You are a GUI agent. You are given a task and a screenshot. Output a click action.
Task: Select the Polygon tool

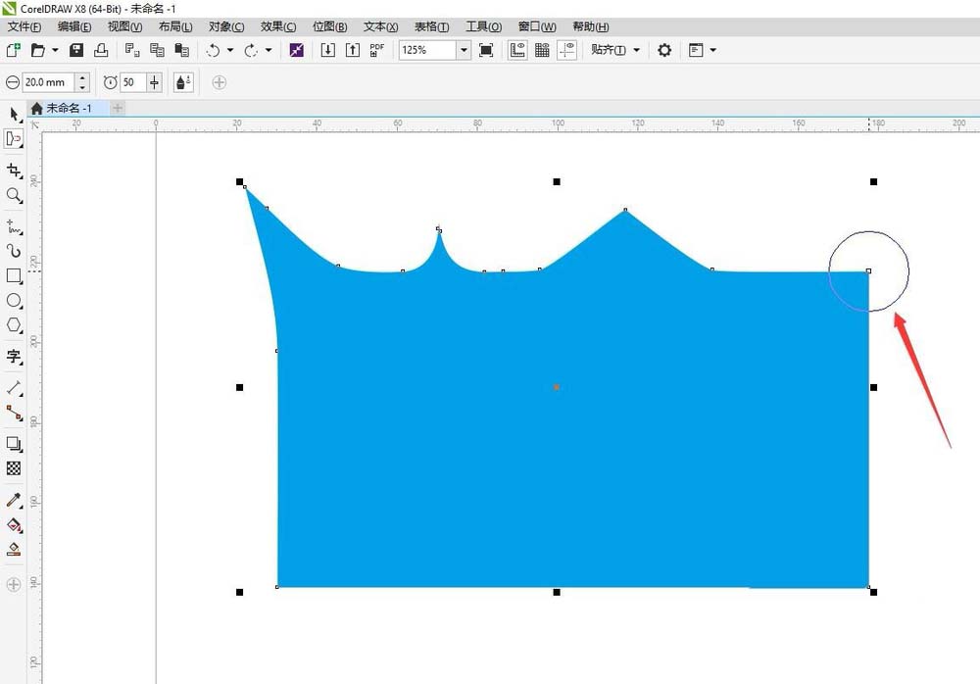coord(14,325)
